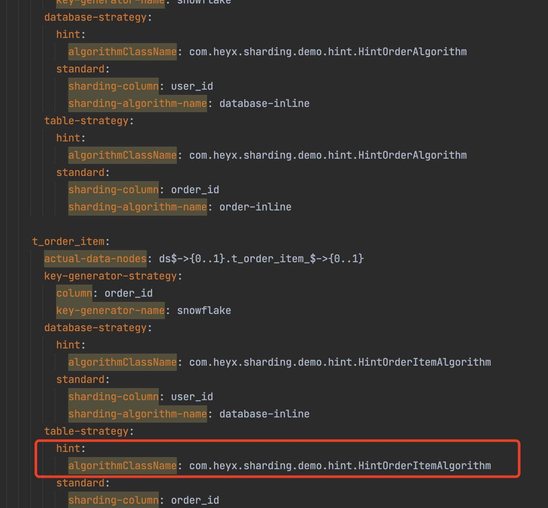Click "database-strategy:" key under t_order_item

pyautogui.click(x=98, y=328)
